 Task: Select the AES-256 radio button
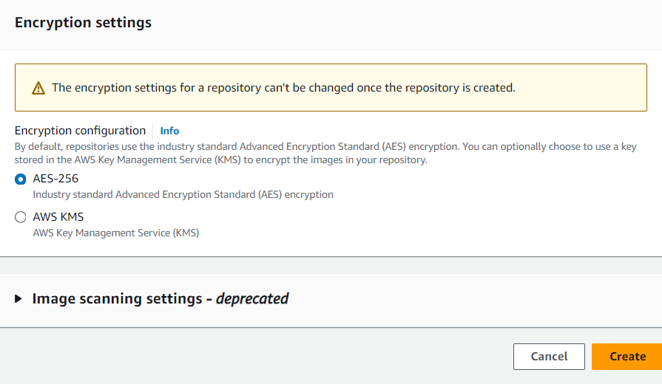click(21, 179)
